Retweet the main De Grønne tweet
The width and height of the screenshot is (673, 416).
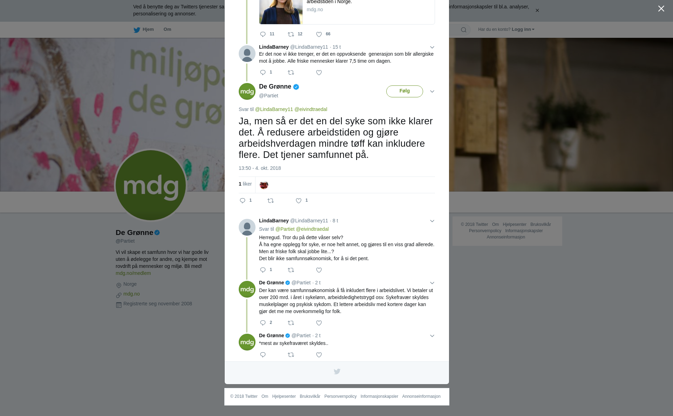click(271, 201)
